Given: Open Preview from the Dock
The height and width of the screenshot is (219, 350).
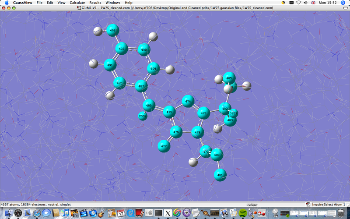Looking at the screenshot, I should [x=224, y=213].
